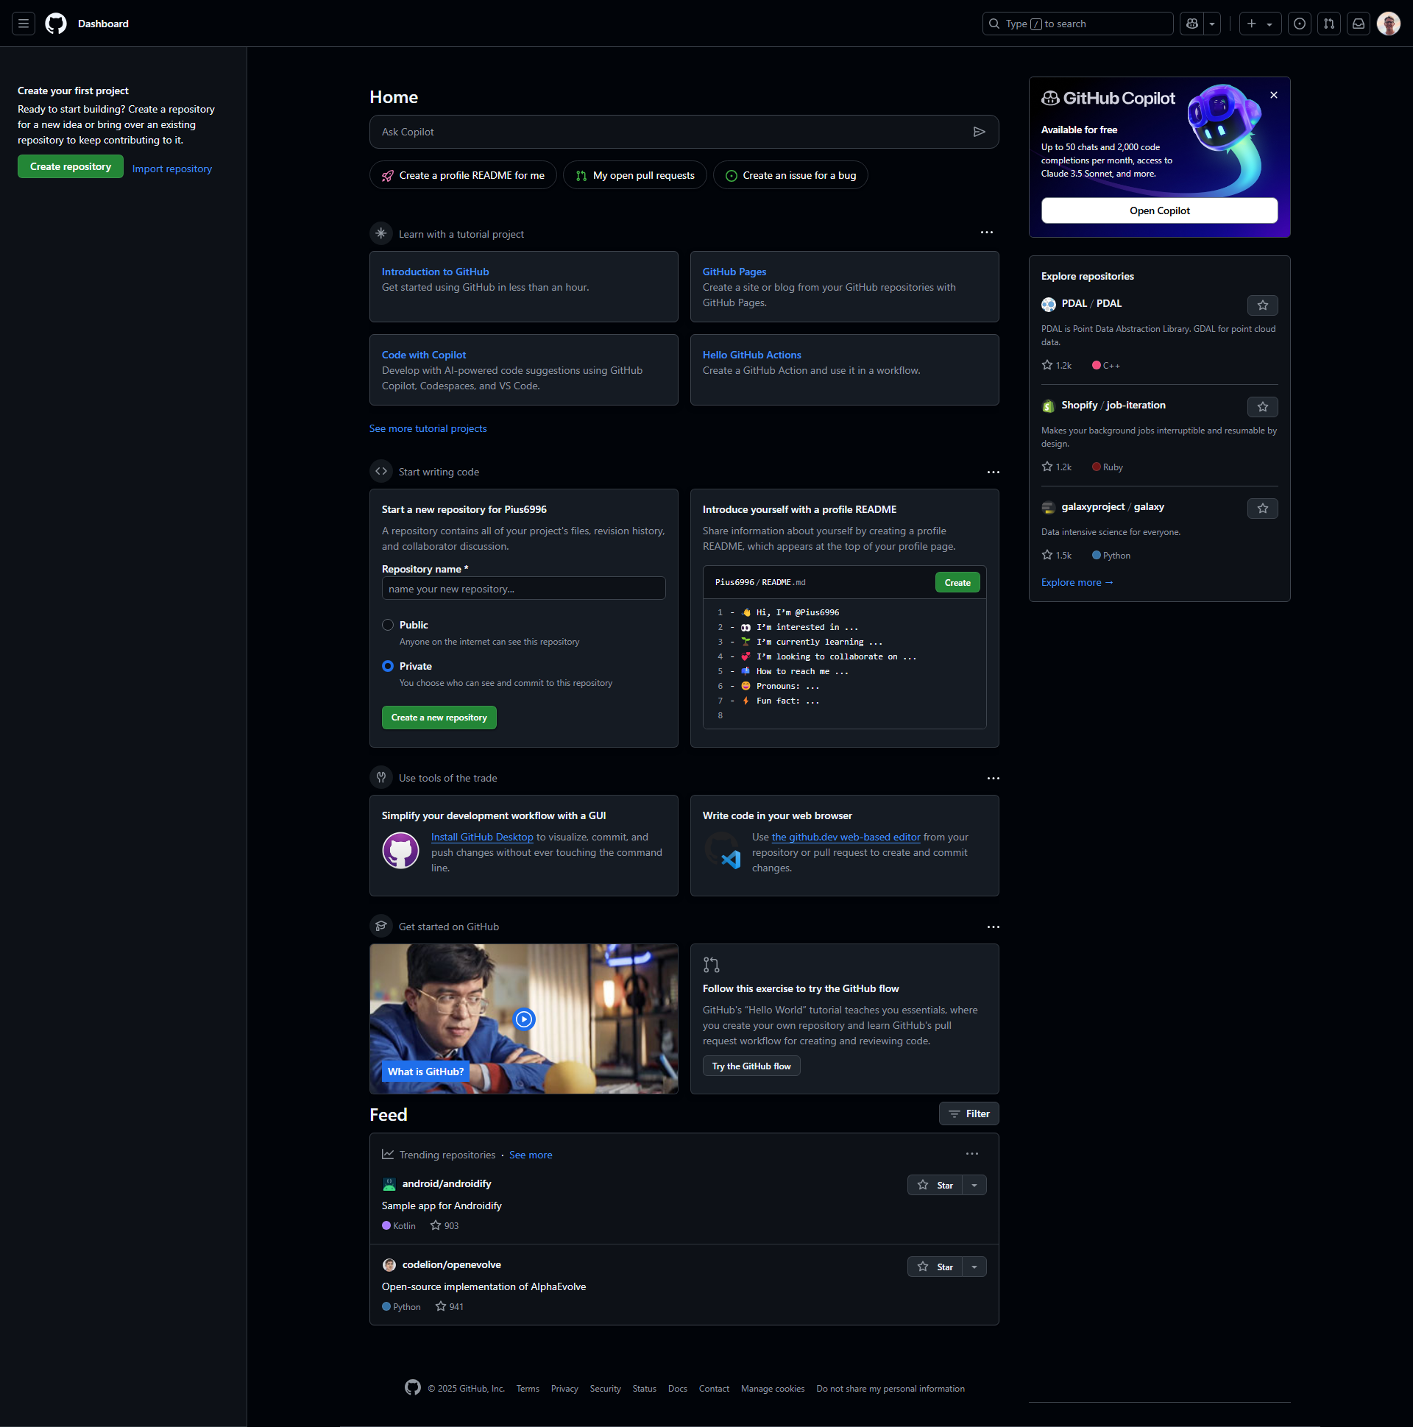Open Hello GitHub Actions tutorial

point(752,355)
